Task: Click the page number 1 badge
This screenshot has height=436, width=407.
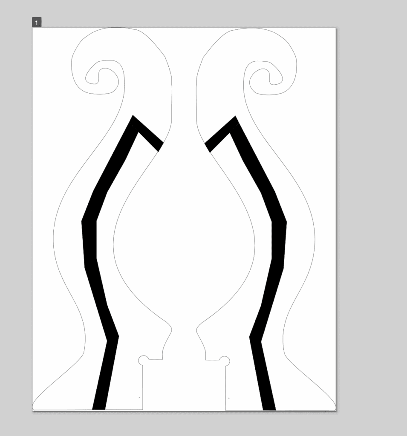Action: pos(37,23)
